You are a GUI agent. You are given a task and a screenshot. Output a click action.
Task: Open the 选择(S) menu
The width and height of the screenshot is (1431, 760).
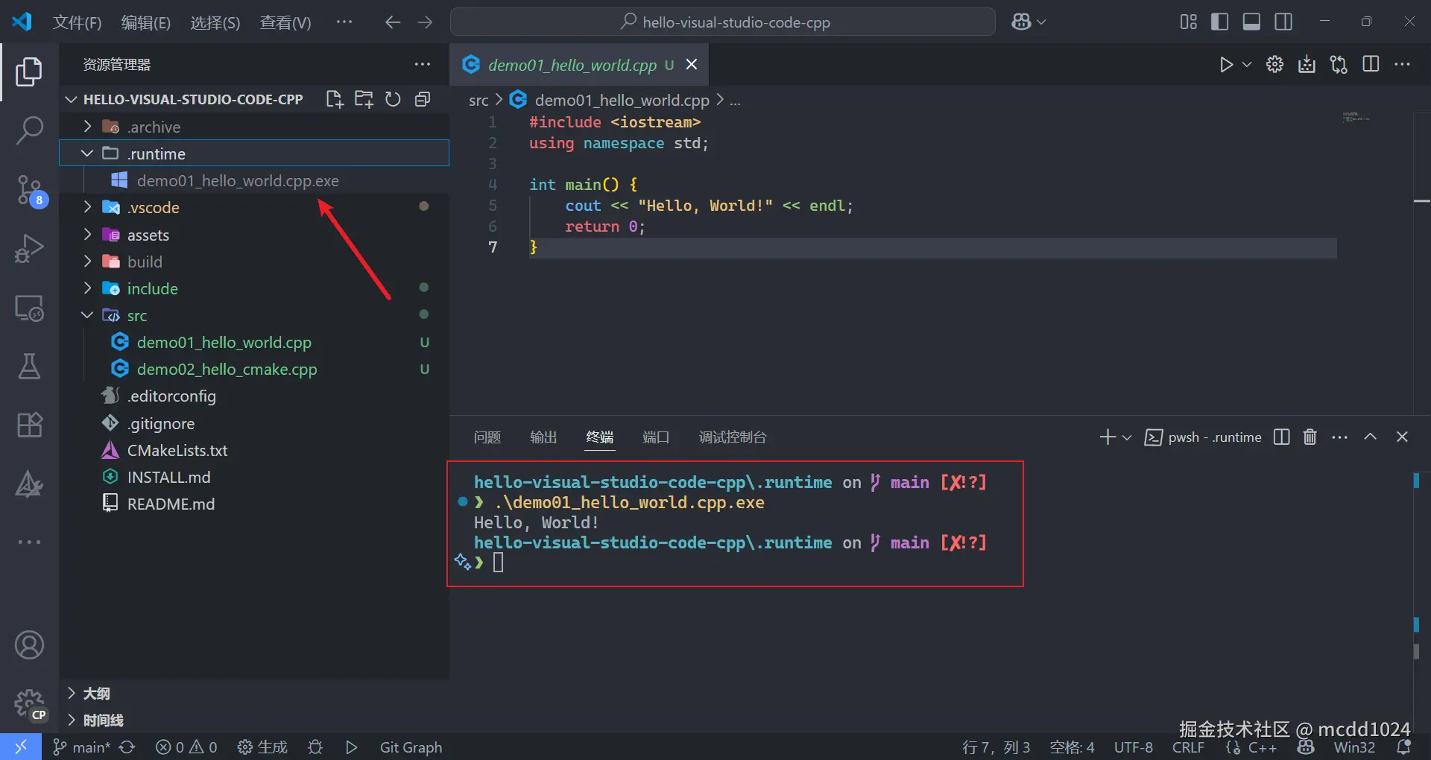point(215,22)
